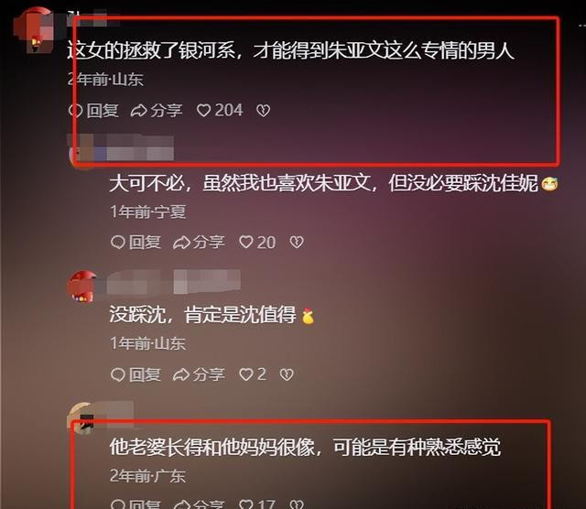This screenshot has width=586, height=509.
Task: Click the dislike broken heart beside 204
Action: (x=263, y=110)
